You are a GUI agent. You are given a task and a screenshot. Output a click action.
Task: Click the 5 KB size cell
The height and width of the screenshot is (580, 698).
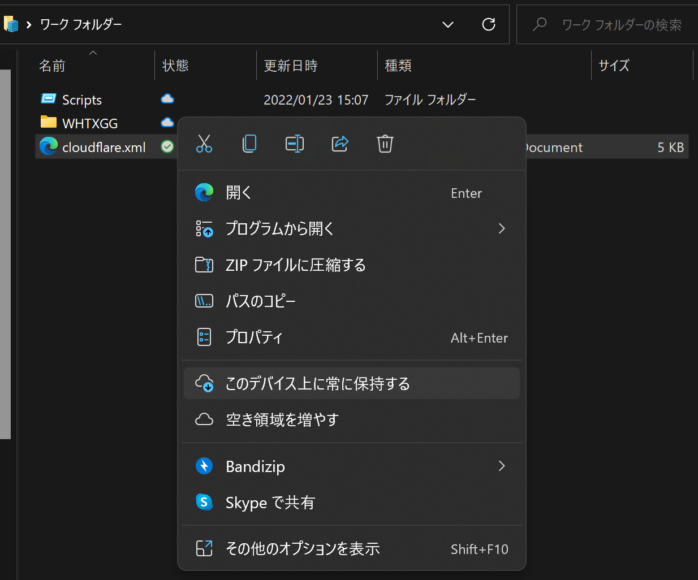click(671, 147)
